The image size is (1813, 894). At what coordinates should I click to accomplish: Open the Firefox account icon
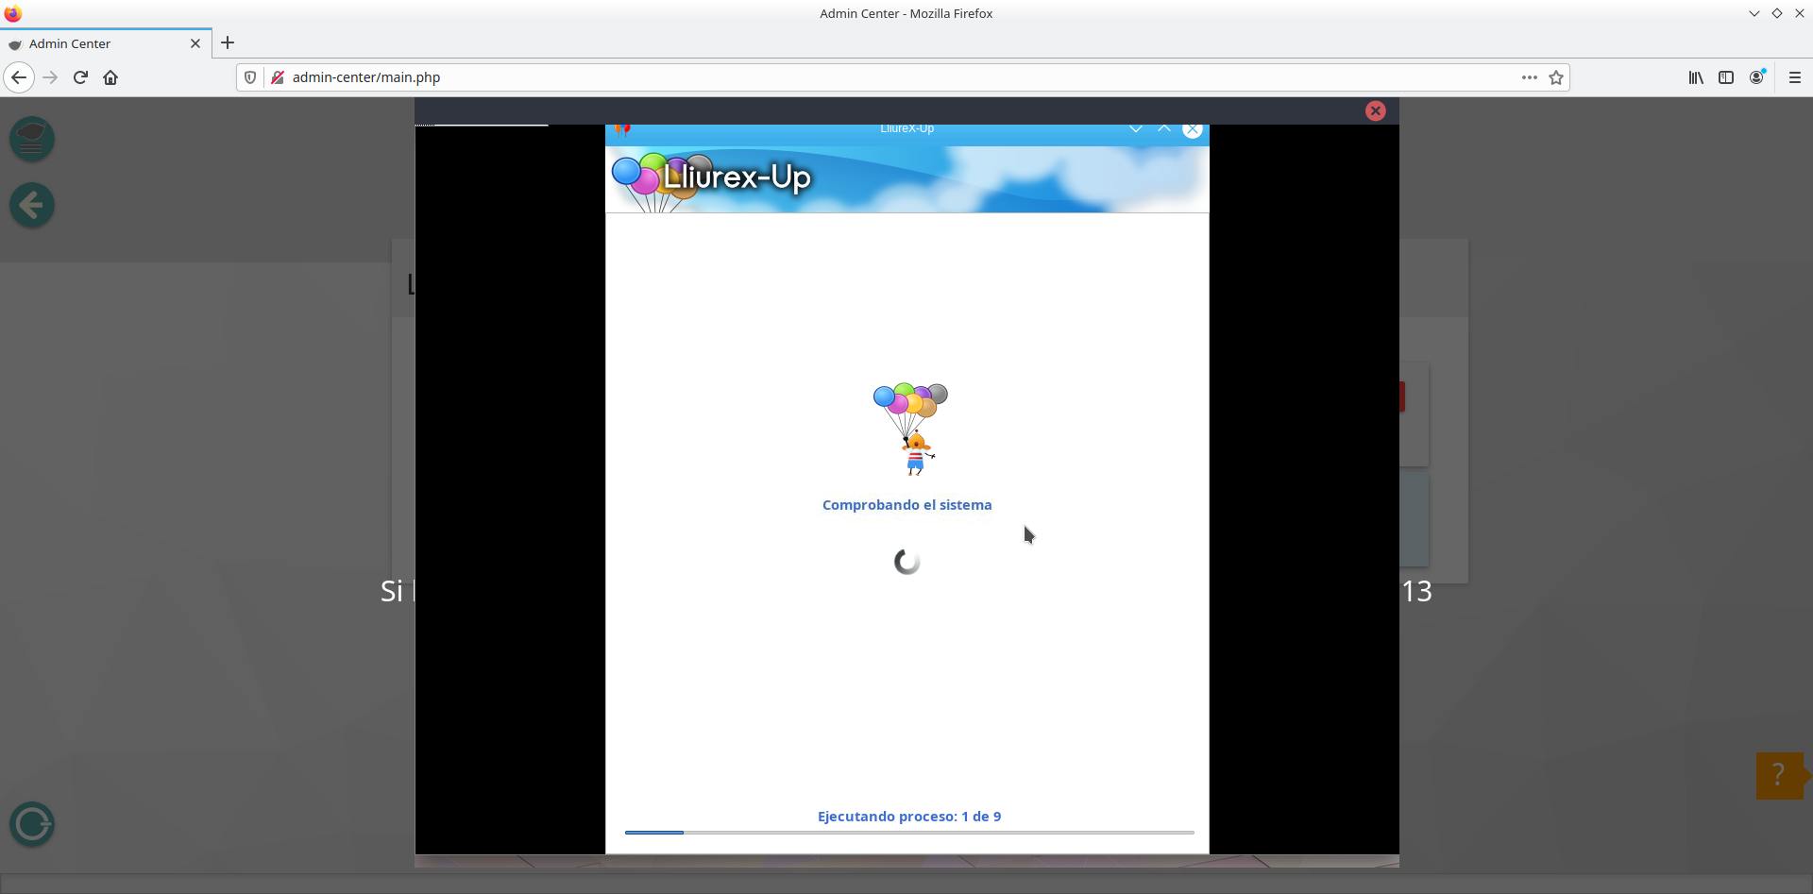tap(1756, 77)
